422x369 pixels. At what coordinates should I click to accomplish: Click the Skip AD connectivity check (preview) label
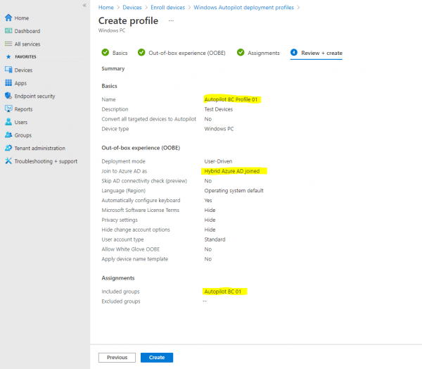pyautogui.click(x=144, y=181)
